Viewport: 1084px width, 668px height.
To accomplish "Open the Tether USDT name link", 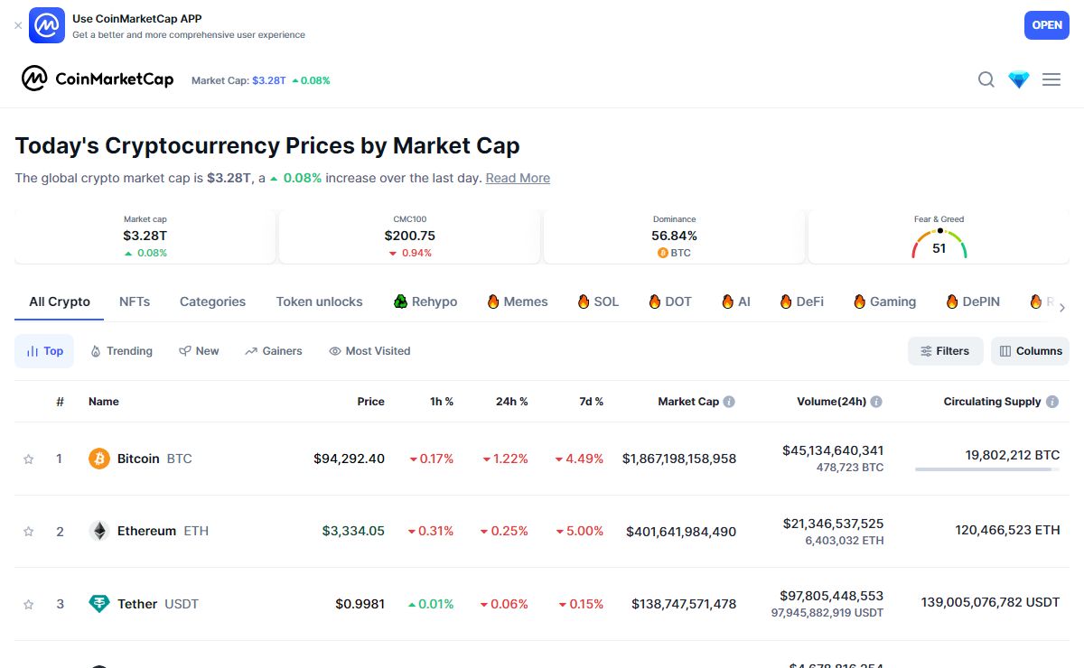I will tap(158, 604).
